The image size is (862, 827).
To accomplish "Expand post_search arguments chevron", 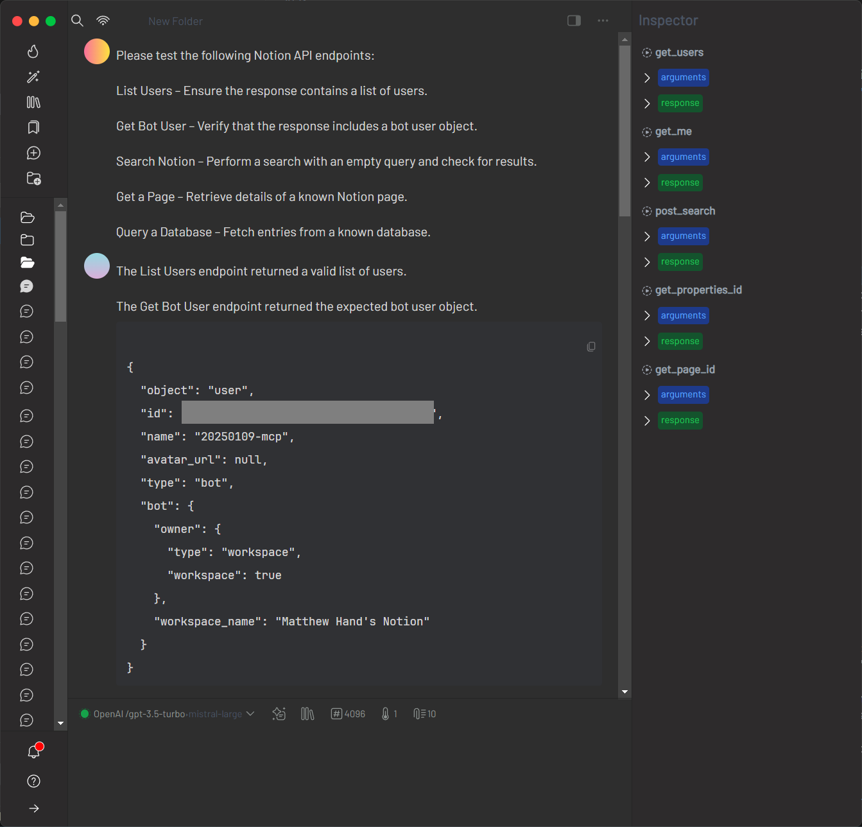I will point(647,236).
